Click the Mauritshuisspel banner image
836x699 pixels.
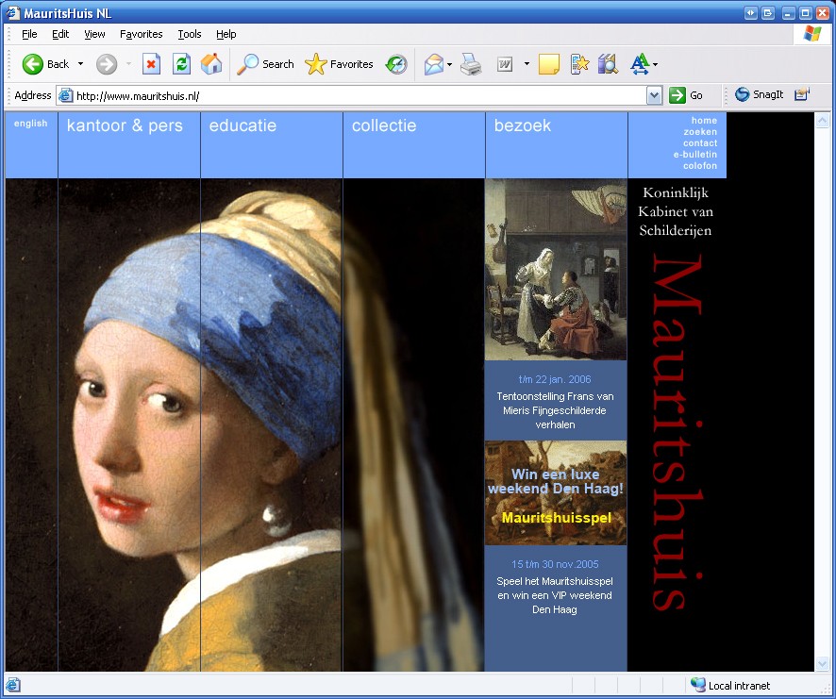556,492
